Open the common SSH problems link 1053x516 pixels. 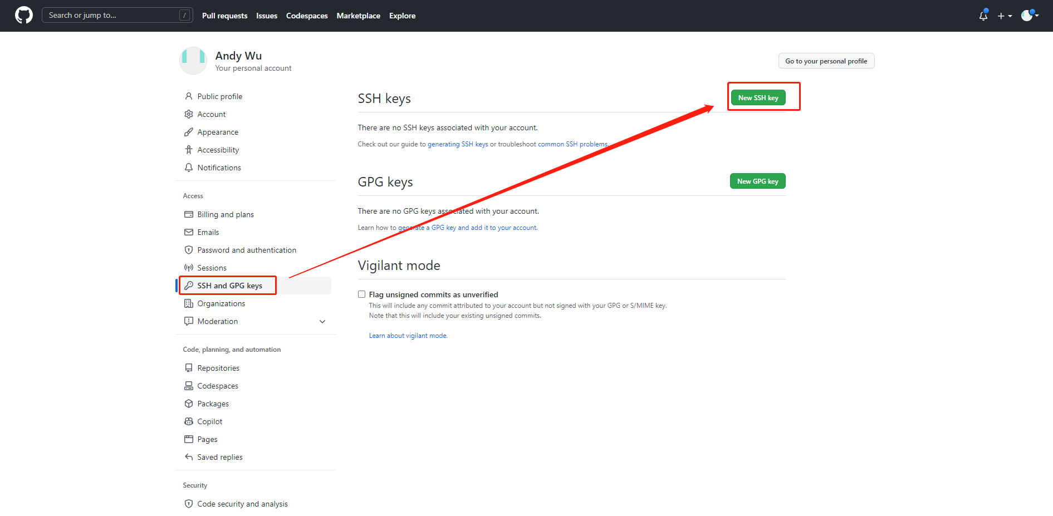coord(572,144)
